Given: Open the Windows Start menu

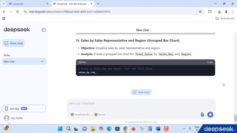Looking at the screenshot, I should click(x=60, y=129).
